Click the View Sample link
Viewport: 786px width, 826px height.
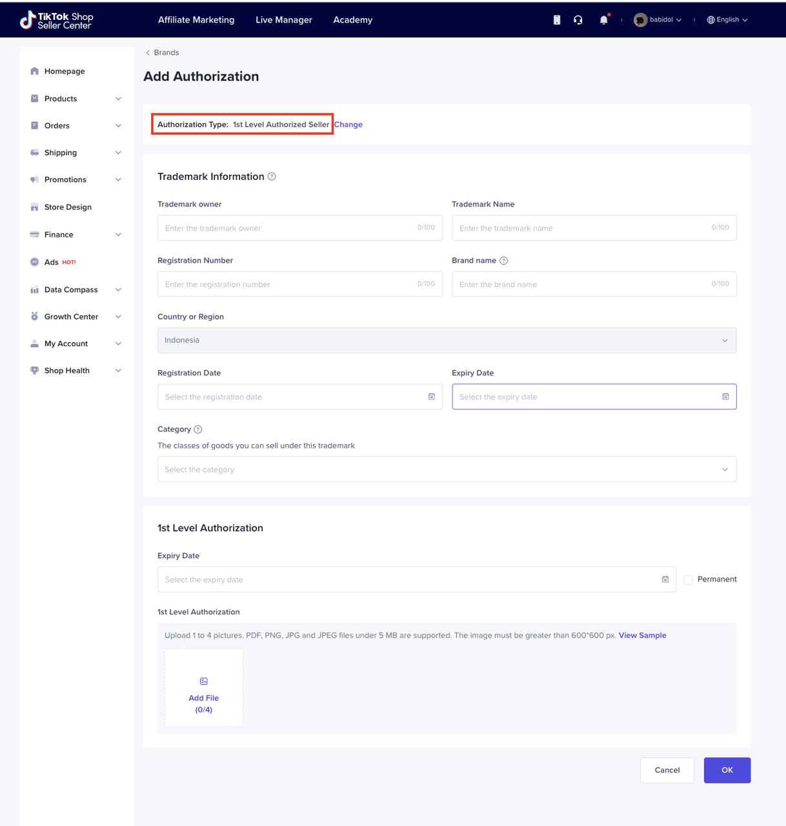coord(642,636)
